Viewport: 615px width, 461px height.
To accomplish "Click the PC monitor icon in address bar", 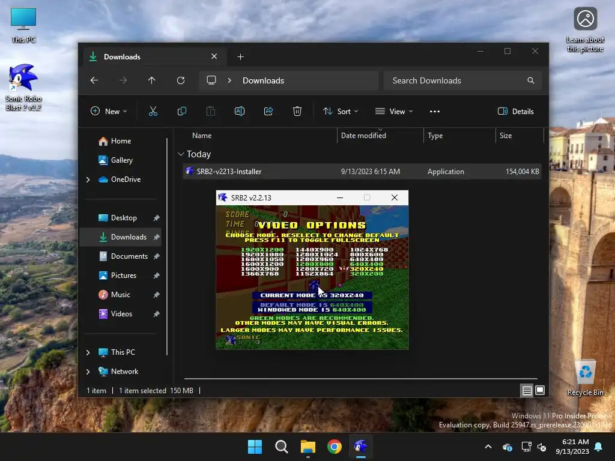I will point(211,80).
